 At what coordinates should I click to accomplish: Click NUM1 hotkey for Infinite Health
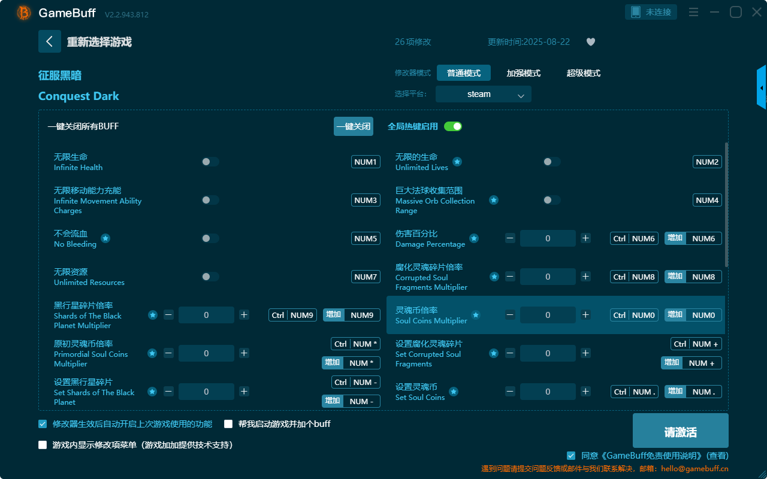pyautogui.click(x=366, y=162)
